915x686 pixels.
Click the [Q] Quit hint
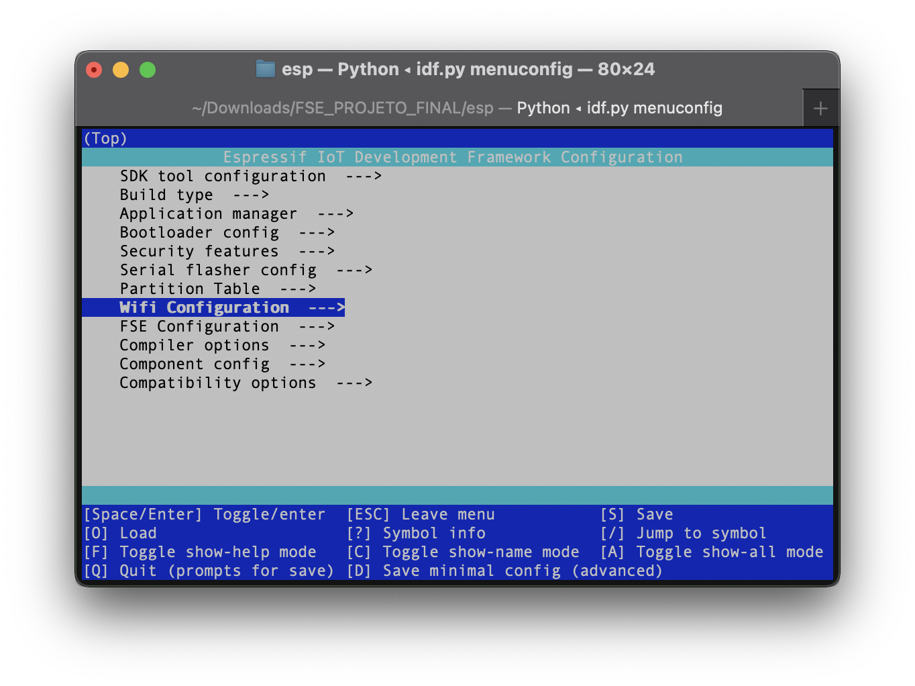(209, 571)
